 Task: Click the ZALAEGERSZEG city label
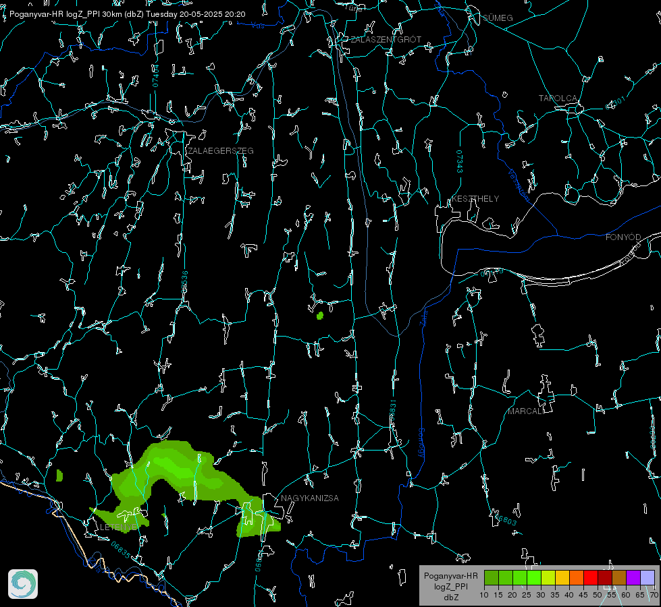pyautogui.click(x=221, y=151)
